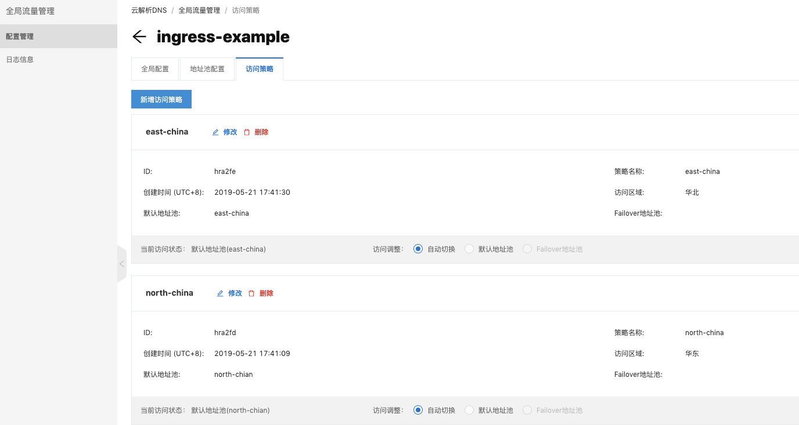799x425 pixels.
Task: Open 日志信息 in the sidebar
Action: pyautogui.click(x=20, y=60)
